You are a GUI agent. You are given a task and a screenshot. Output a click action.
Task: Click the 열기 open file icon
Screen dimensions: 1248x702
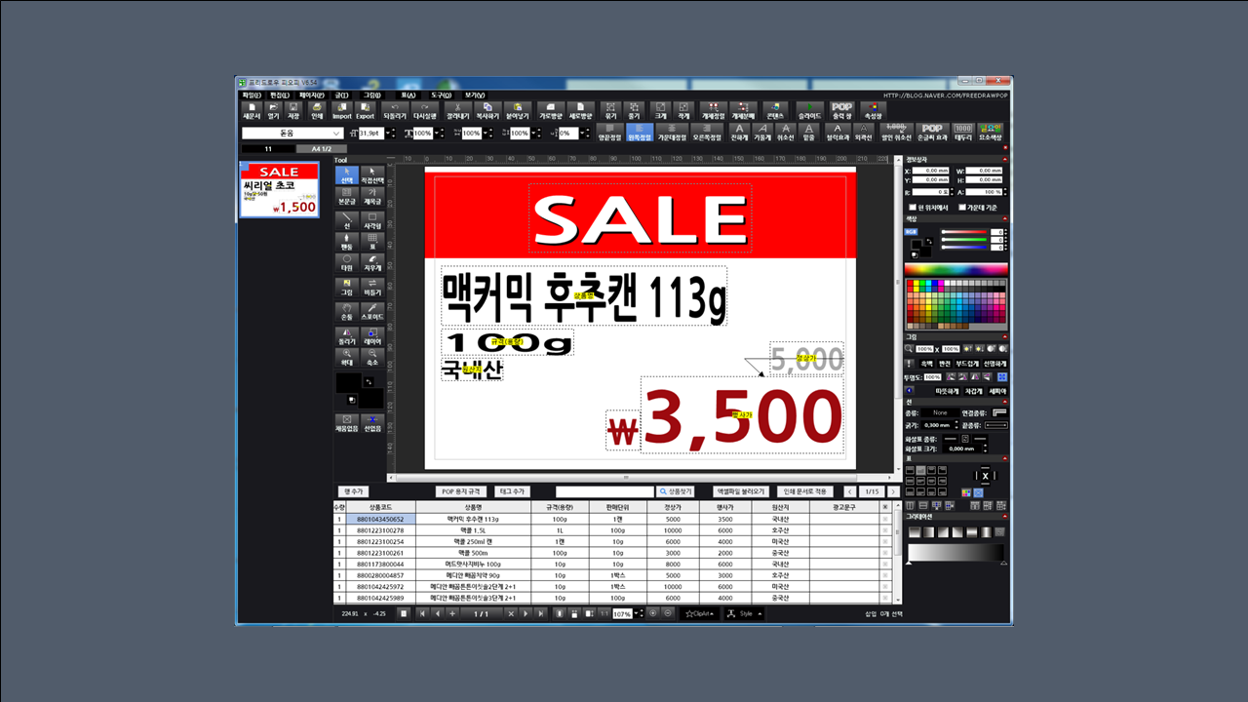pos(274,110)
